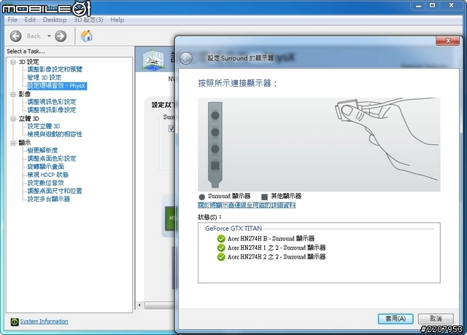The height and width of the screenshot is (335, 467).
Task: Open the Help menu
Action: coord(117,20)
